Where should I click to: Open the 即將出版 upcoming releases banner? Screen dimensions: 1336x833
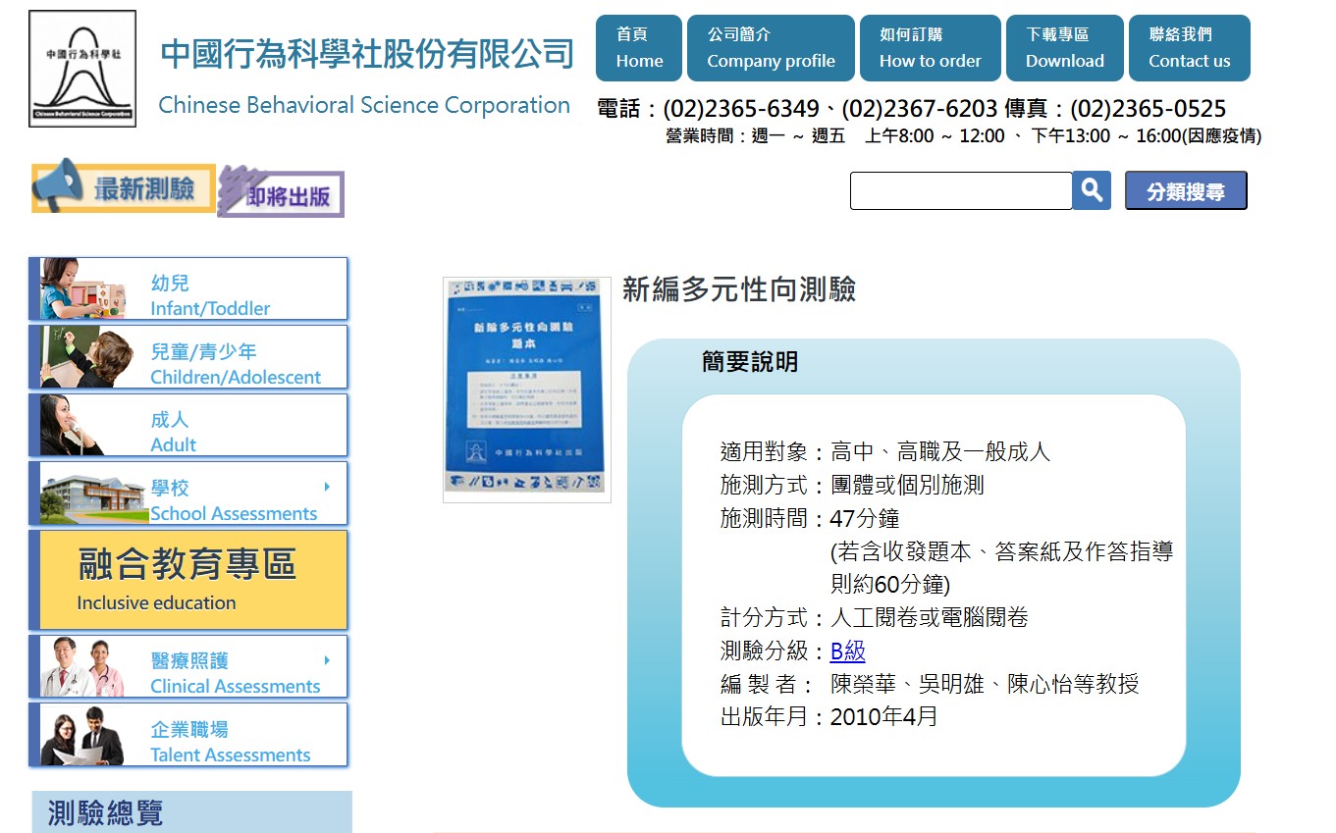coord(281,192)
